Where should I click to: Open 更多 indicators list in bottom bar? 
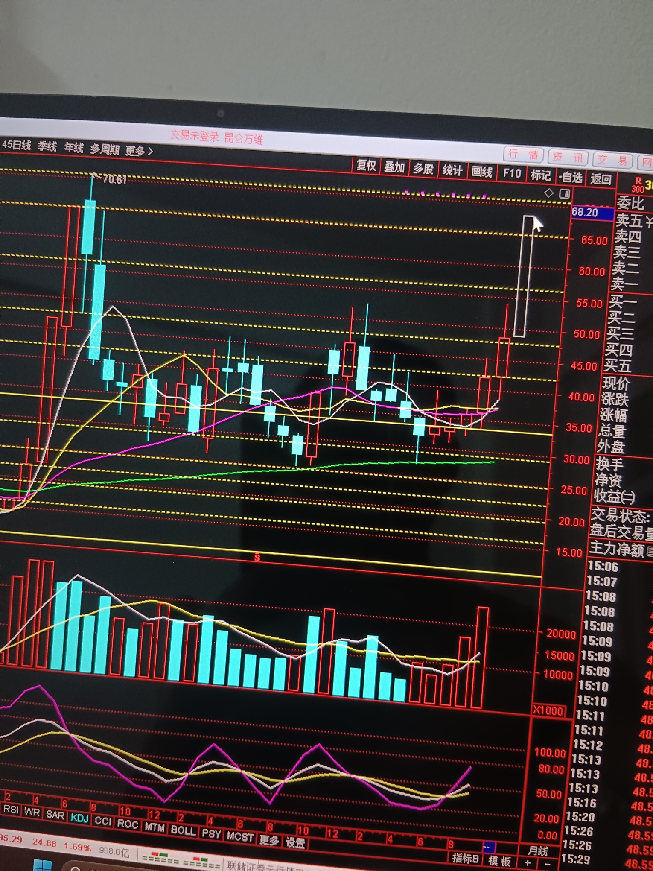269,840
